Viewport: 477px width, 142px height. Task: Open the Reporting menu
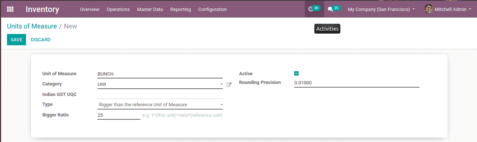181,9
